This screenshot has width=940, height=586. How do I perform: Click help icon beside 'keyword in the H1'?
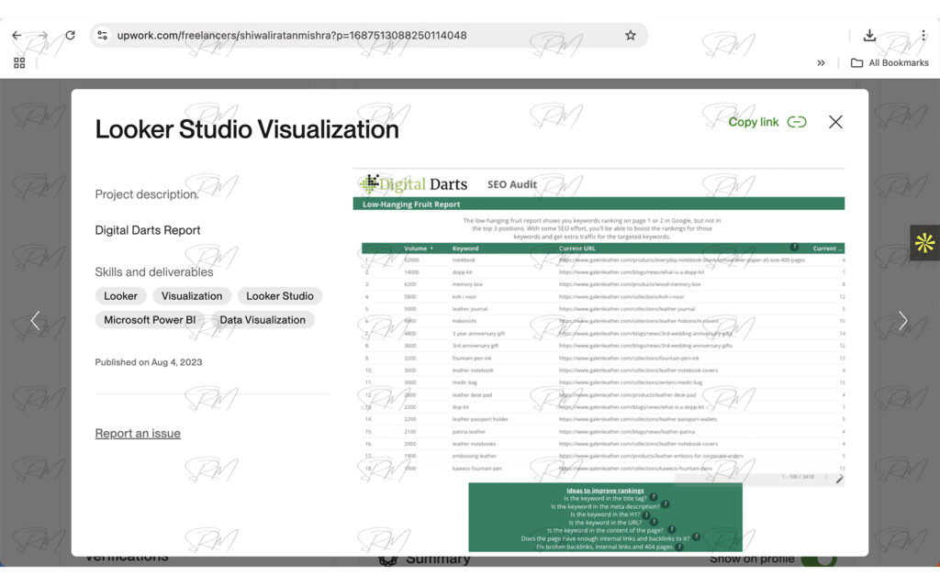(646, 514)
